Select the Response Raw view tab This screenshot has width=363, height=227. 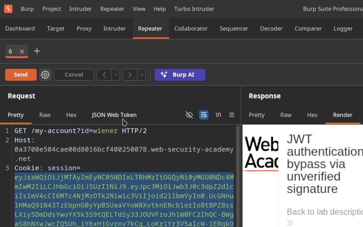click(x=286, y=115)
